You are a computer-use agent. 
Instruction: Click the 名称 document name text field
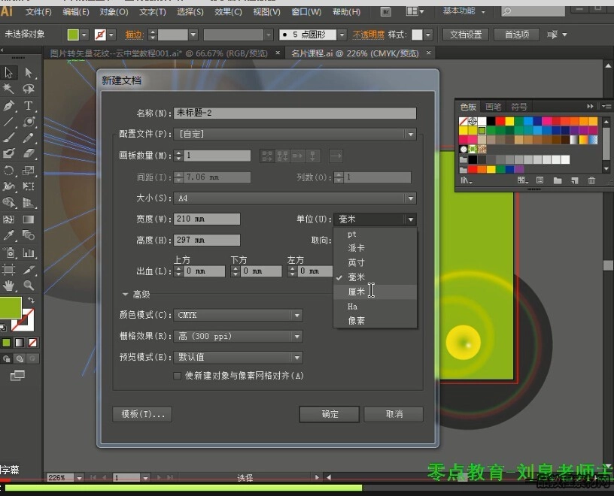coord(295,113)
